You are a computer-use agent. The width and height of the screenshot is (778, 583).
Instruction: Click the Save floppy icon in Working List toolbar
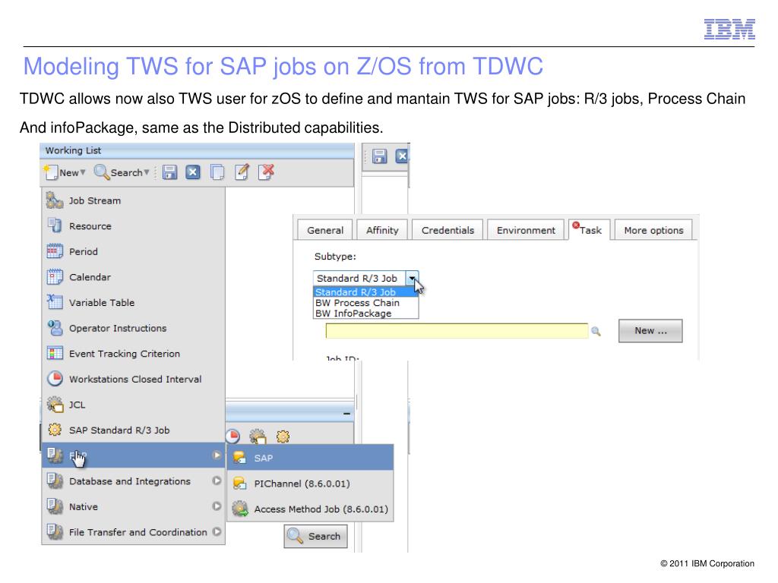click(x=169, y=172)
